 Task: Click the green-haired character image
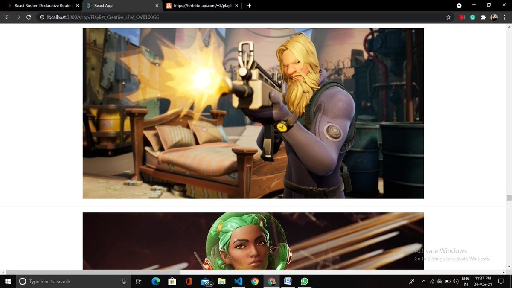point(253,241)
